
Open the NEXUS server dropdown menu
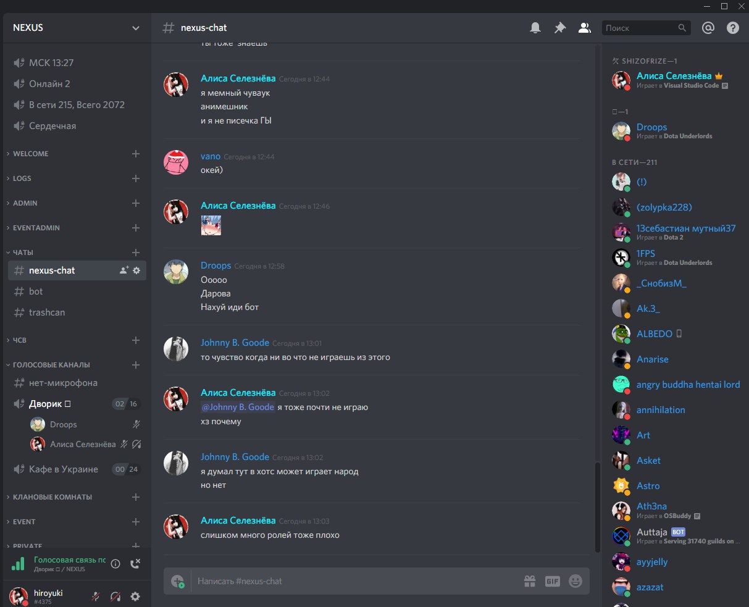click(77, 28)
